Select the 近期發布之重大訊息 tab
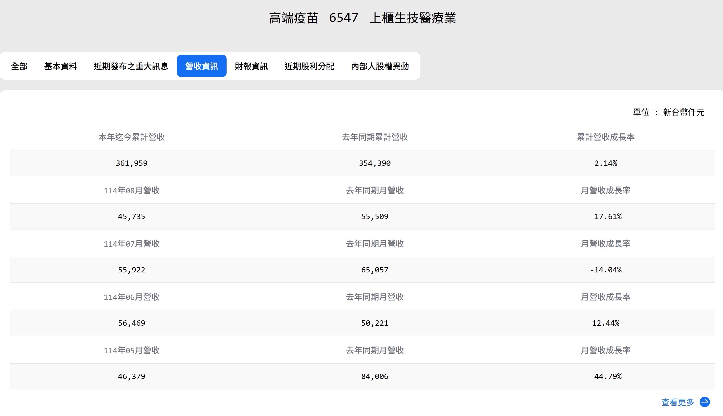The height and width of the screenshot is (416, 723). (131, 66)
